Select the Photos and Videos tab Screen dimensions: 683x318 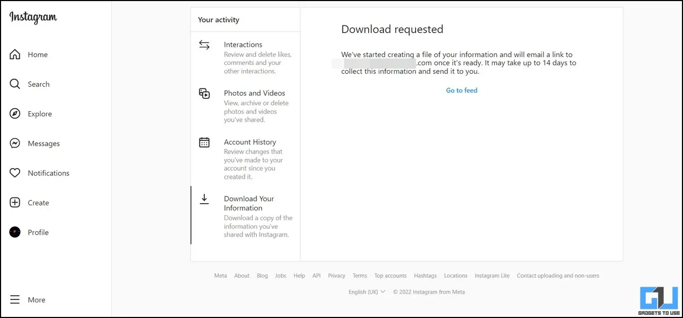(245, 106)
